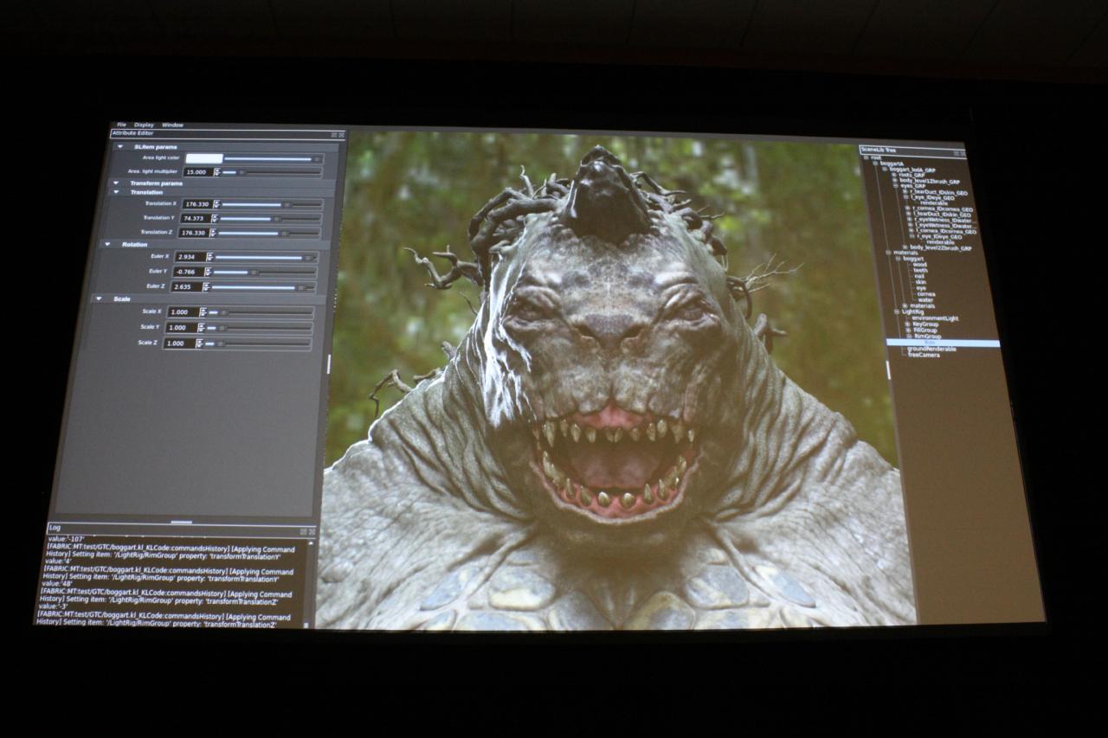
Task: Collapse the SLItem params section
Action: click(120, 146)
